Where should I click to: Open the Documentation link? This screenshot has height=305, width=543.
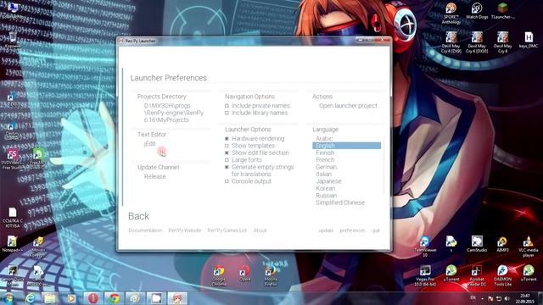tap(145, 230)
